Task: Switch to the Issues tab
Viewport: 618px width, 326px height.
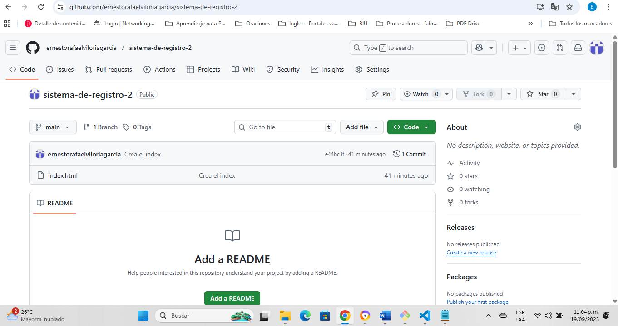Action: (60, 69)
